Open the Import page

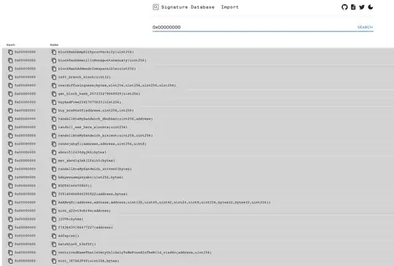click(229, 7)
